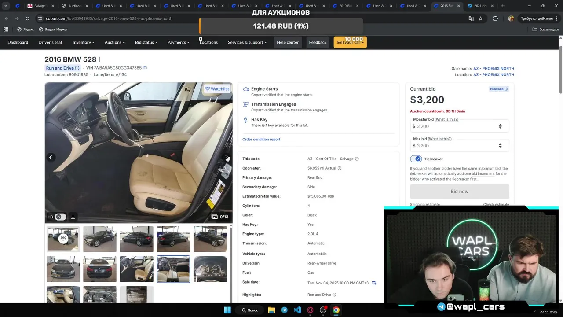Toggle the TieBreaker switch
This screenshot has width=563, height=317.
click(416, 159)
